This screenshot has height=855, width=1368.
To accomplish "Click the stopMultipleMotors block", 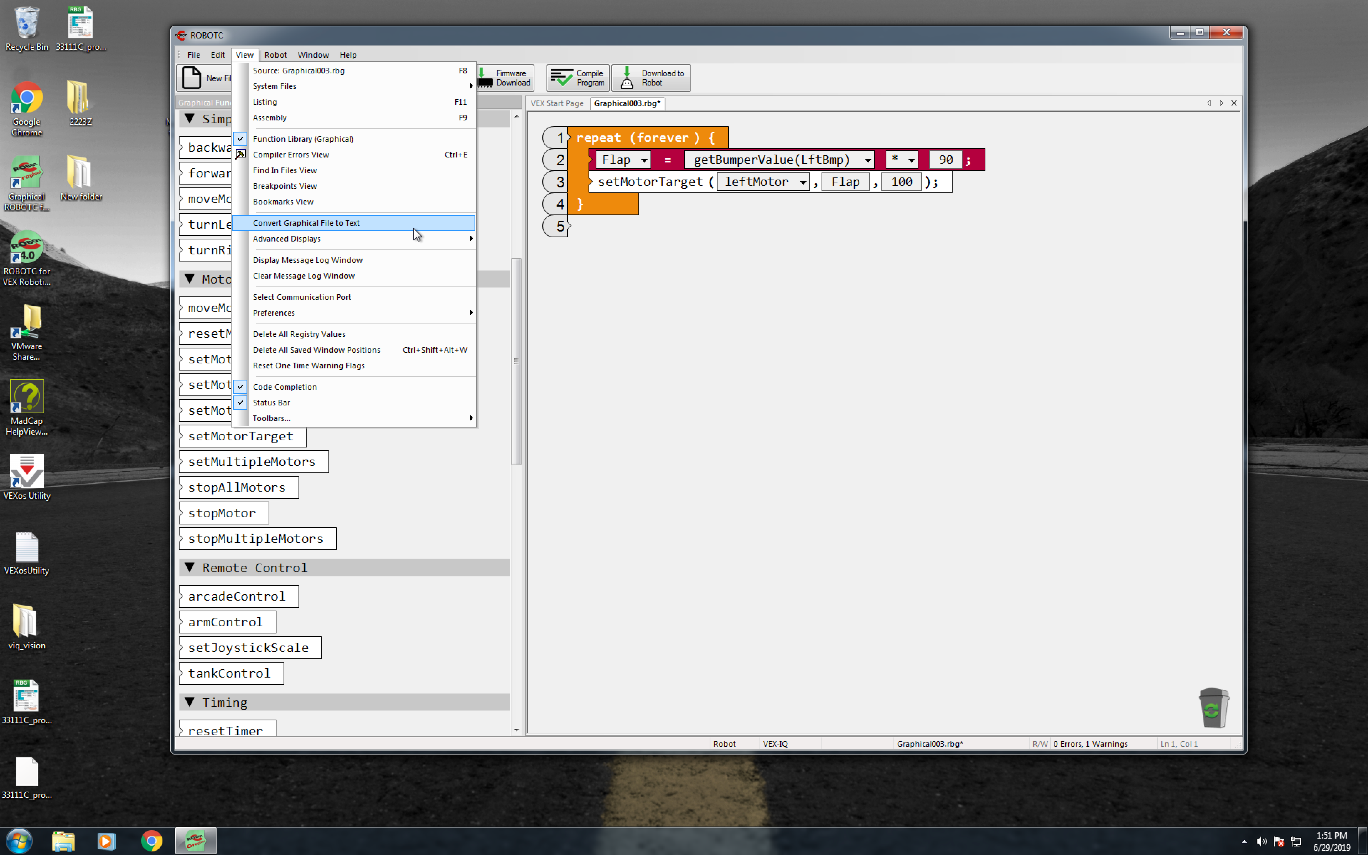I will [x=257, y=538].
